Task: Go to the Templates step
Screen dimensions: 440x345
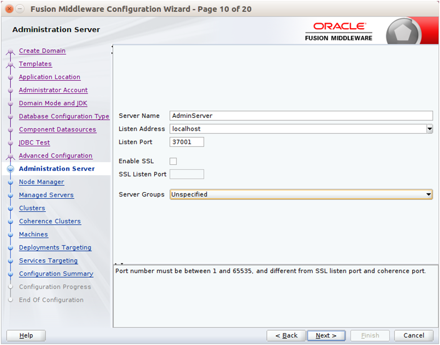Action: (x=35, y=64)
